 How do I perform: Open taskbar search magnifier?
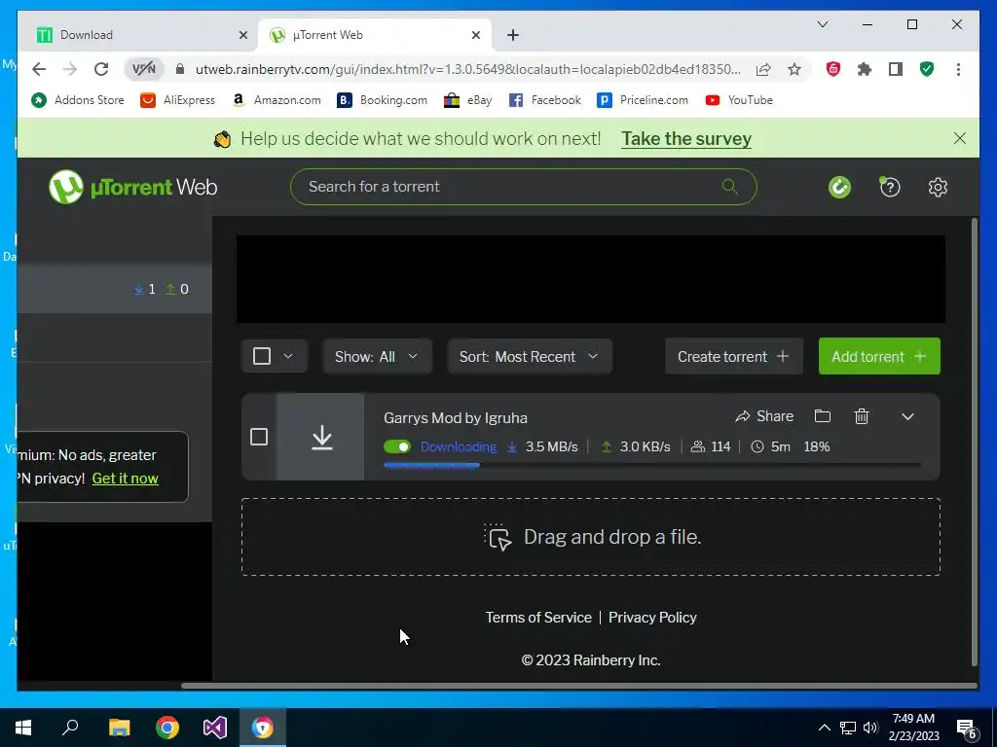[70, 728]
